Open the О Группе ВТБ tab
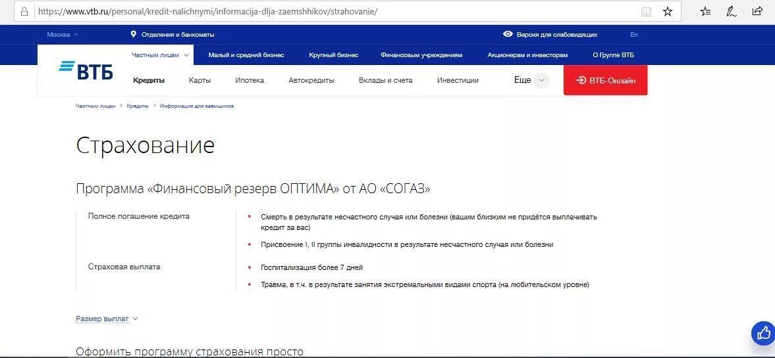The height and width of the screenshot is (358, 775). point(614,55)
